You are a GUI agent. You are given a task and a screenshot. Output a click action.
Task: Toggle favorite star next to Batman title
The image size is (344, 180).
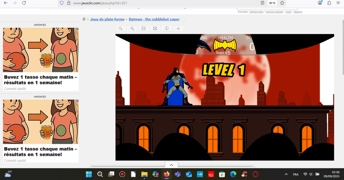pos(183,19)
